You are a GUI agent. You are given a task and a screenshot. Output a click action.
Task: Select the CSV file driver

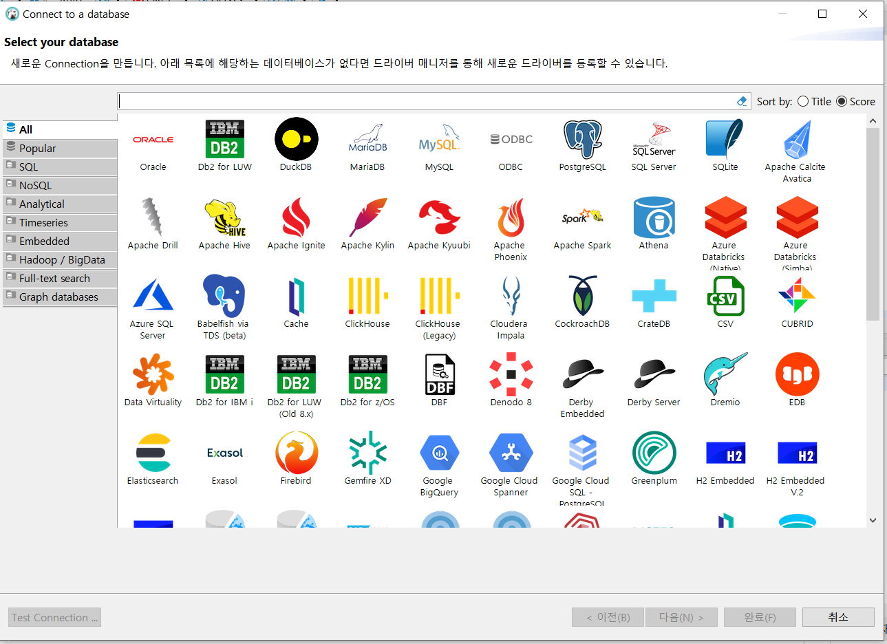click(x=725, y=296)
